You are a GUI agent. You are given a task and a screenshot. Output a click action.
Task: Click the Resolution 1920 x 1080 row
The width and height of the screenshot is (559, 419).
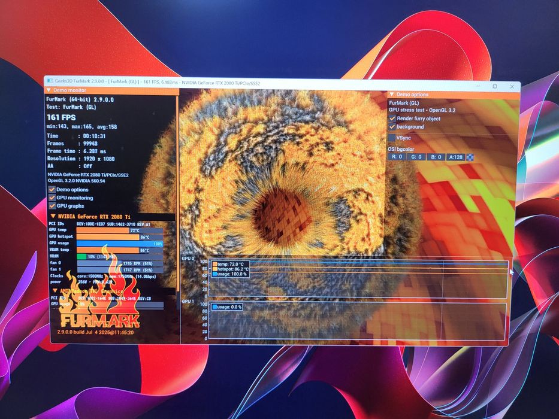click(80, 159)
